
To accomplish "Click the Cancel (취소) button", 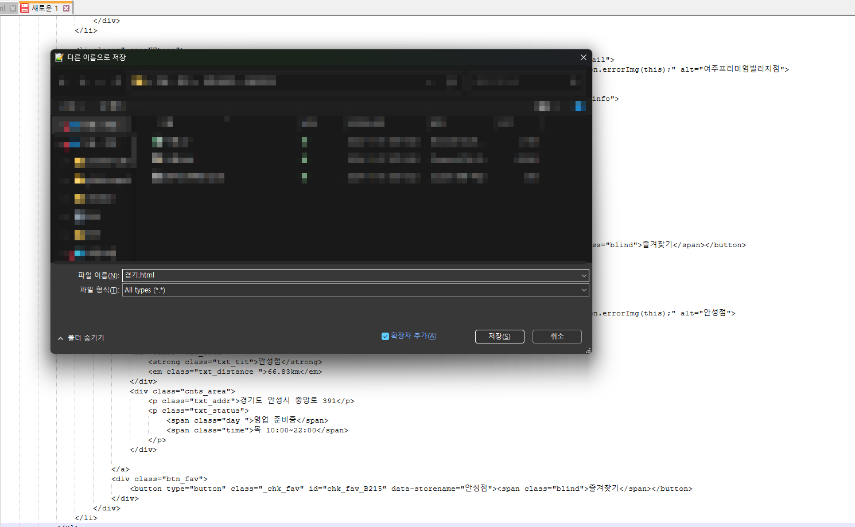I will point(557,337).
